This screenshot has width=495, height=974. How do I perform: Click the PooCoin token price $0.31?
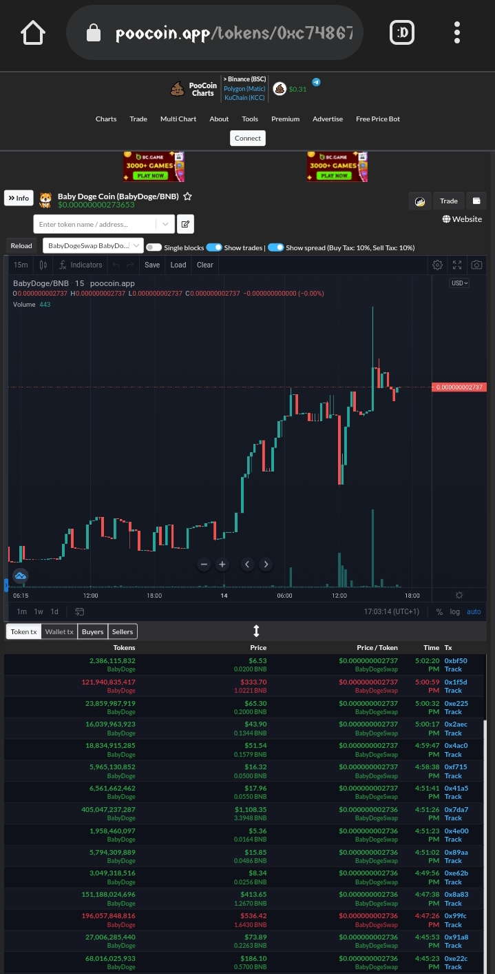coord(297,90)
